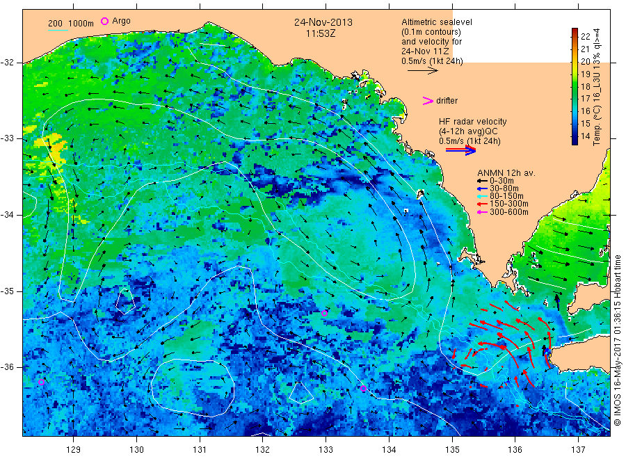This screenshot has height=459, width=626.
Task: Click the 'drifter' legend label
Action: 447,101
